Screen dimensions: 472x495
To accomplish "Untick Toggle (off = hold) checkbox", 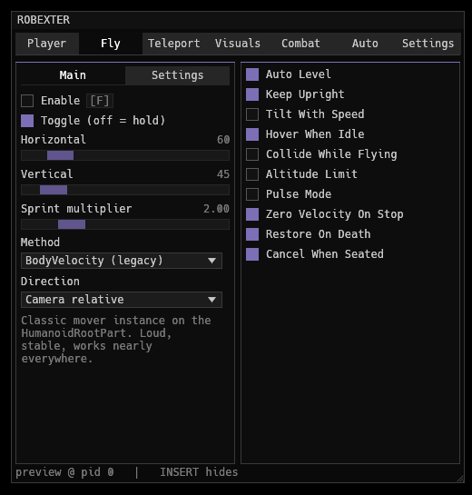I will 27,121.
